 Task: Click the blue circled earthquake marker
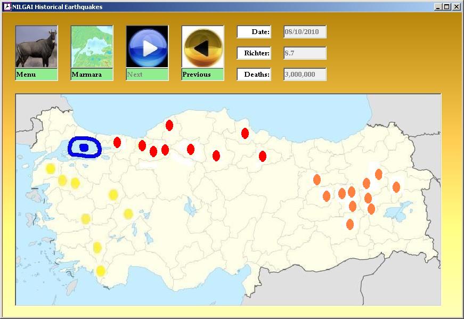84,148
